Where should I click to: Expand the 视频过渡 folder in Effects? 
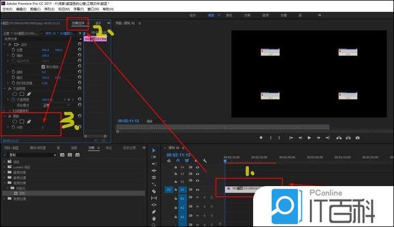4,198
